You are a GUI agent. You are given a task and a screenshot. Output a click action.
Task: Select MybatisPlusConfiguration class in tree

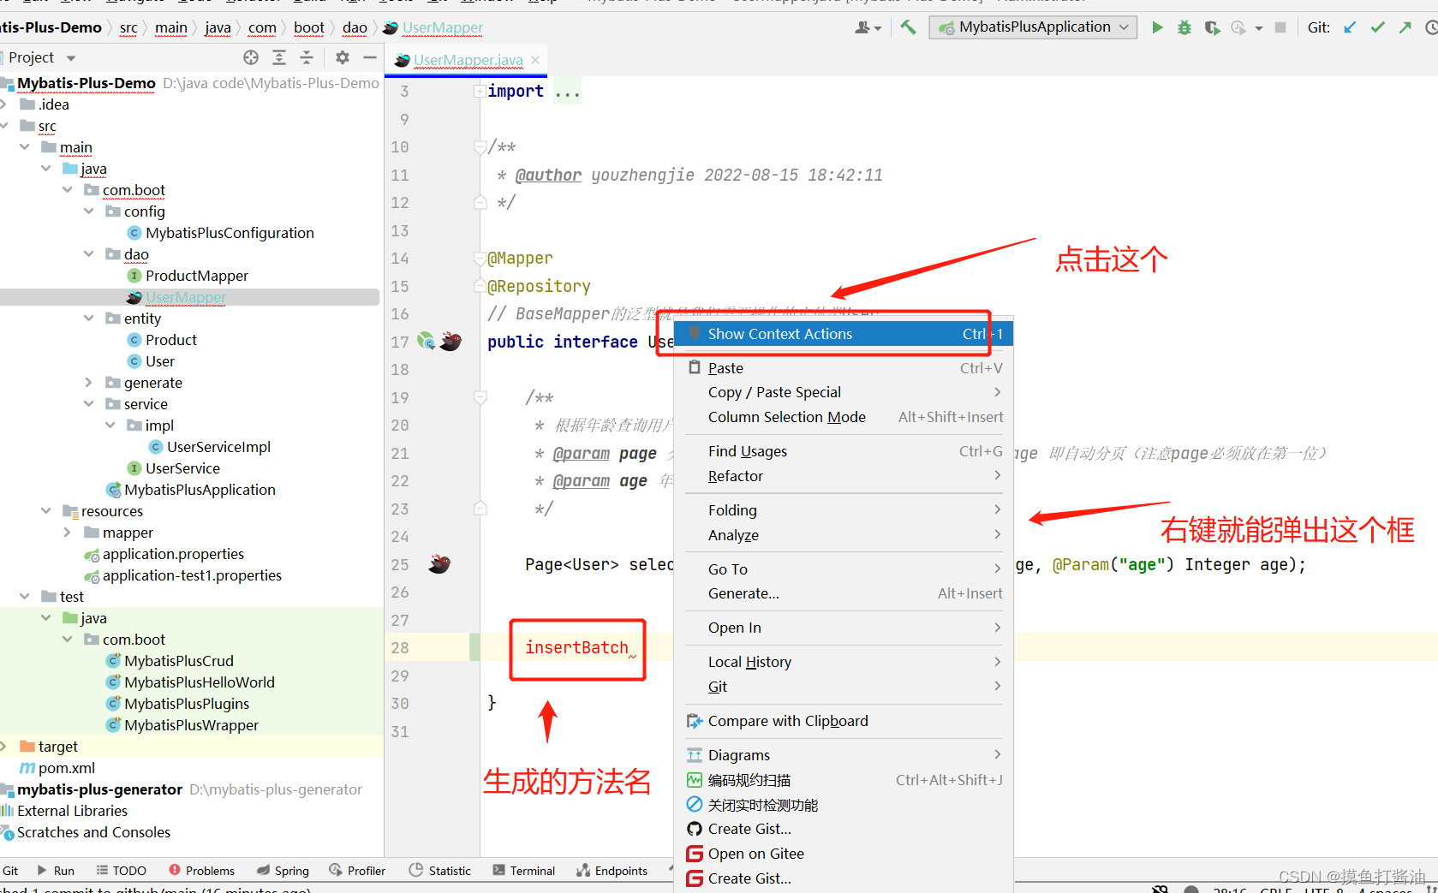click(x=229, y=233)
